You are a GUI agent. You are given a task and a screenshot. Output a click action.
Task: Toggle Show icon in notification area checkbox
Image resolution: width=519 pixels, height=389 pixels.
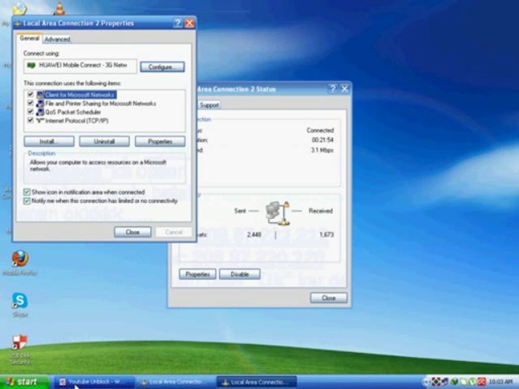27,192
